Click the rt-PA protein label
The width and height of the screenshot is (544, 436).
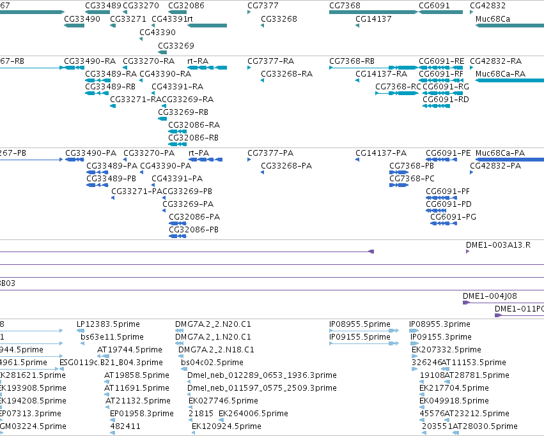point(199,153)
